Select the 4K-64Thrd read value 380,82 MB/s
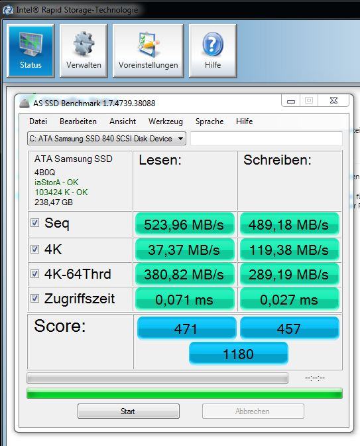This screenshot has width=360, height=446. pos(185,274)
